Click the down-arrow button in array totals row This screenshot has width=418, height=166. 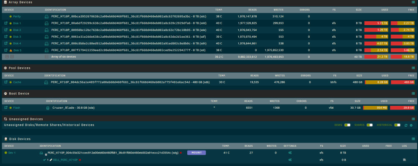(x=7, y=56)
